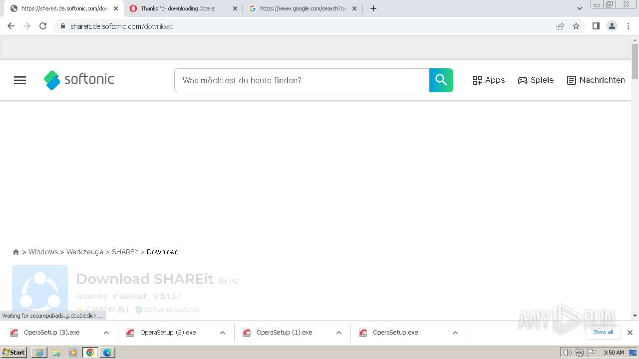
Task: Go to Werkzeuge breadcrumb link
Action: (x=85, y=252)
